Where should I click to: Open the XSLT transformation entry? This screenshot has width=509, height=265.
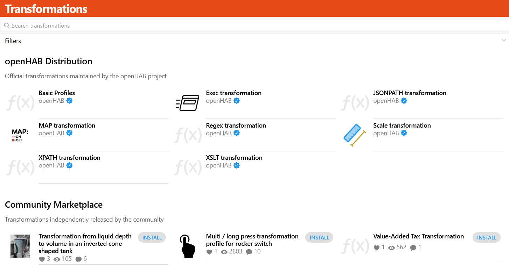pos(234,158)
